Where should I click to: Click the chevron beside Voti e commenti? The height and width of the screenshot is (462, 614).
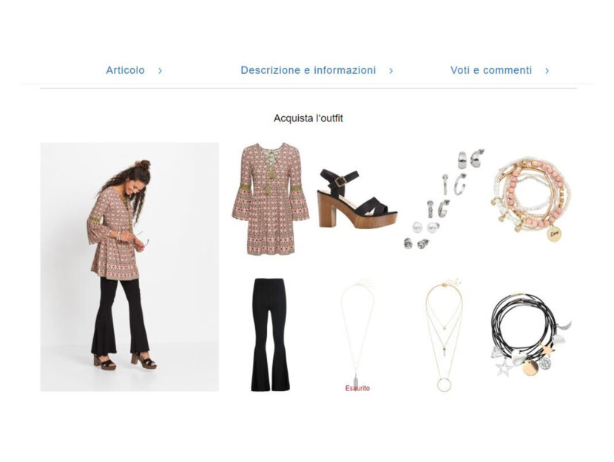pos(547,71)
